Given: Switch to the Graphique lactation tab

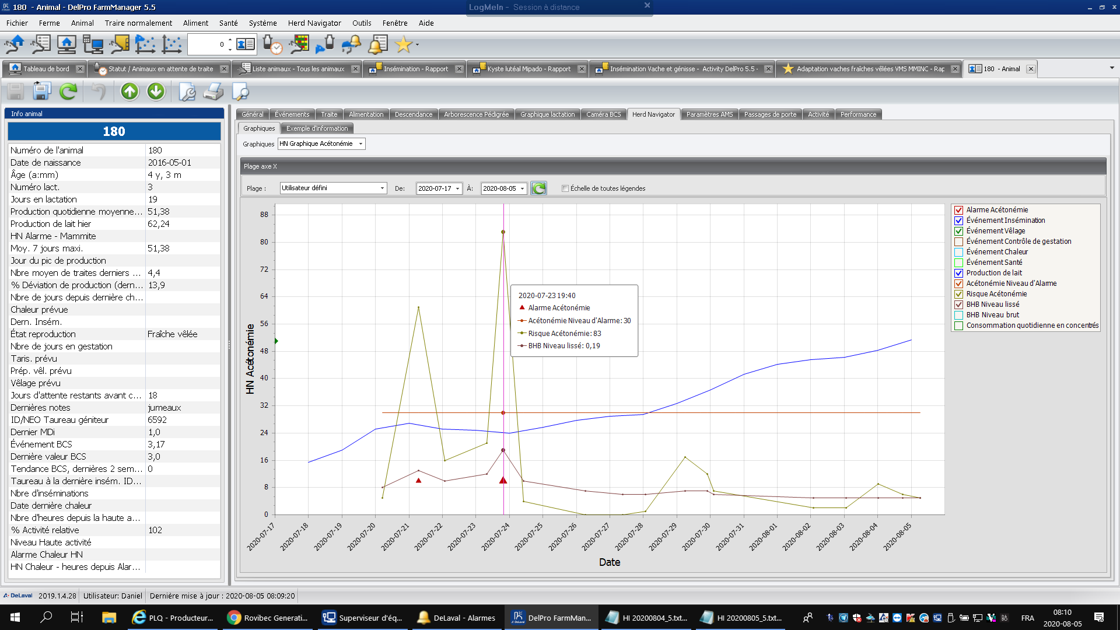Looking at the screenshot, I should click(x=547, y=114).
